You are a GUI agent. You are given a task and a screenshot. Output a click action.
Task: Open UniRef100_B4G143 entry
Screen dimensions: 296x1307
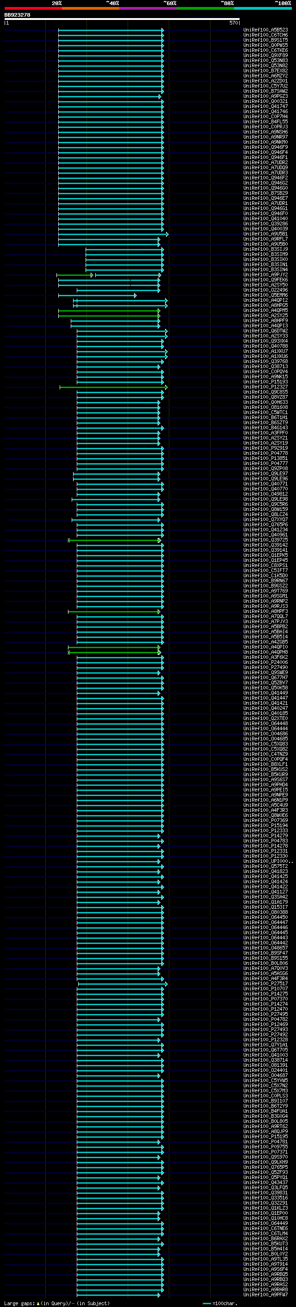(265, 428)
